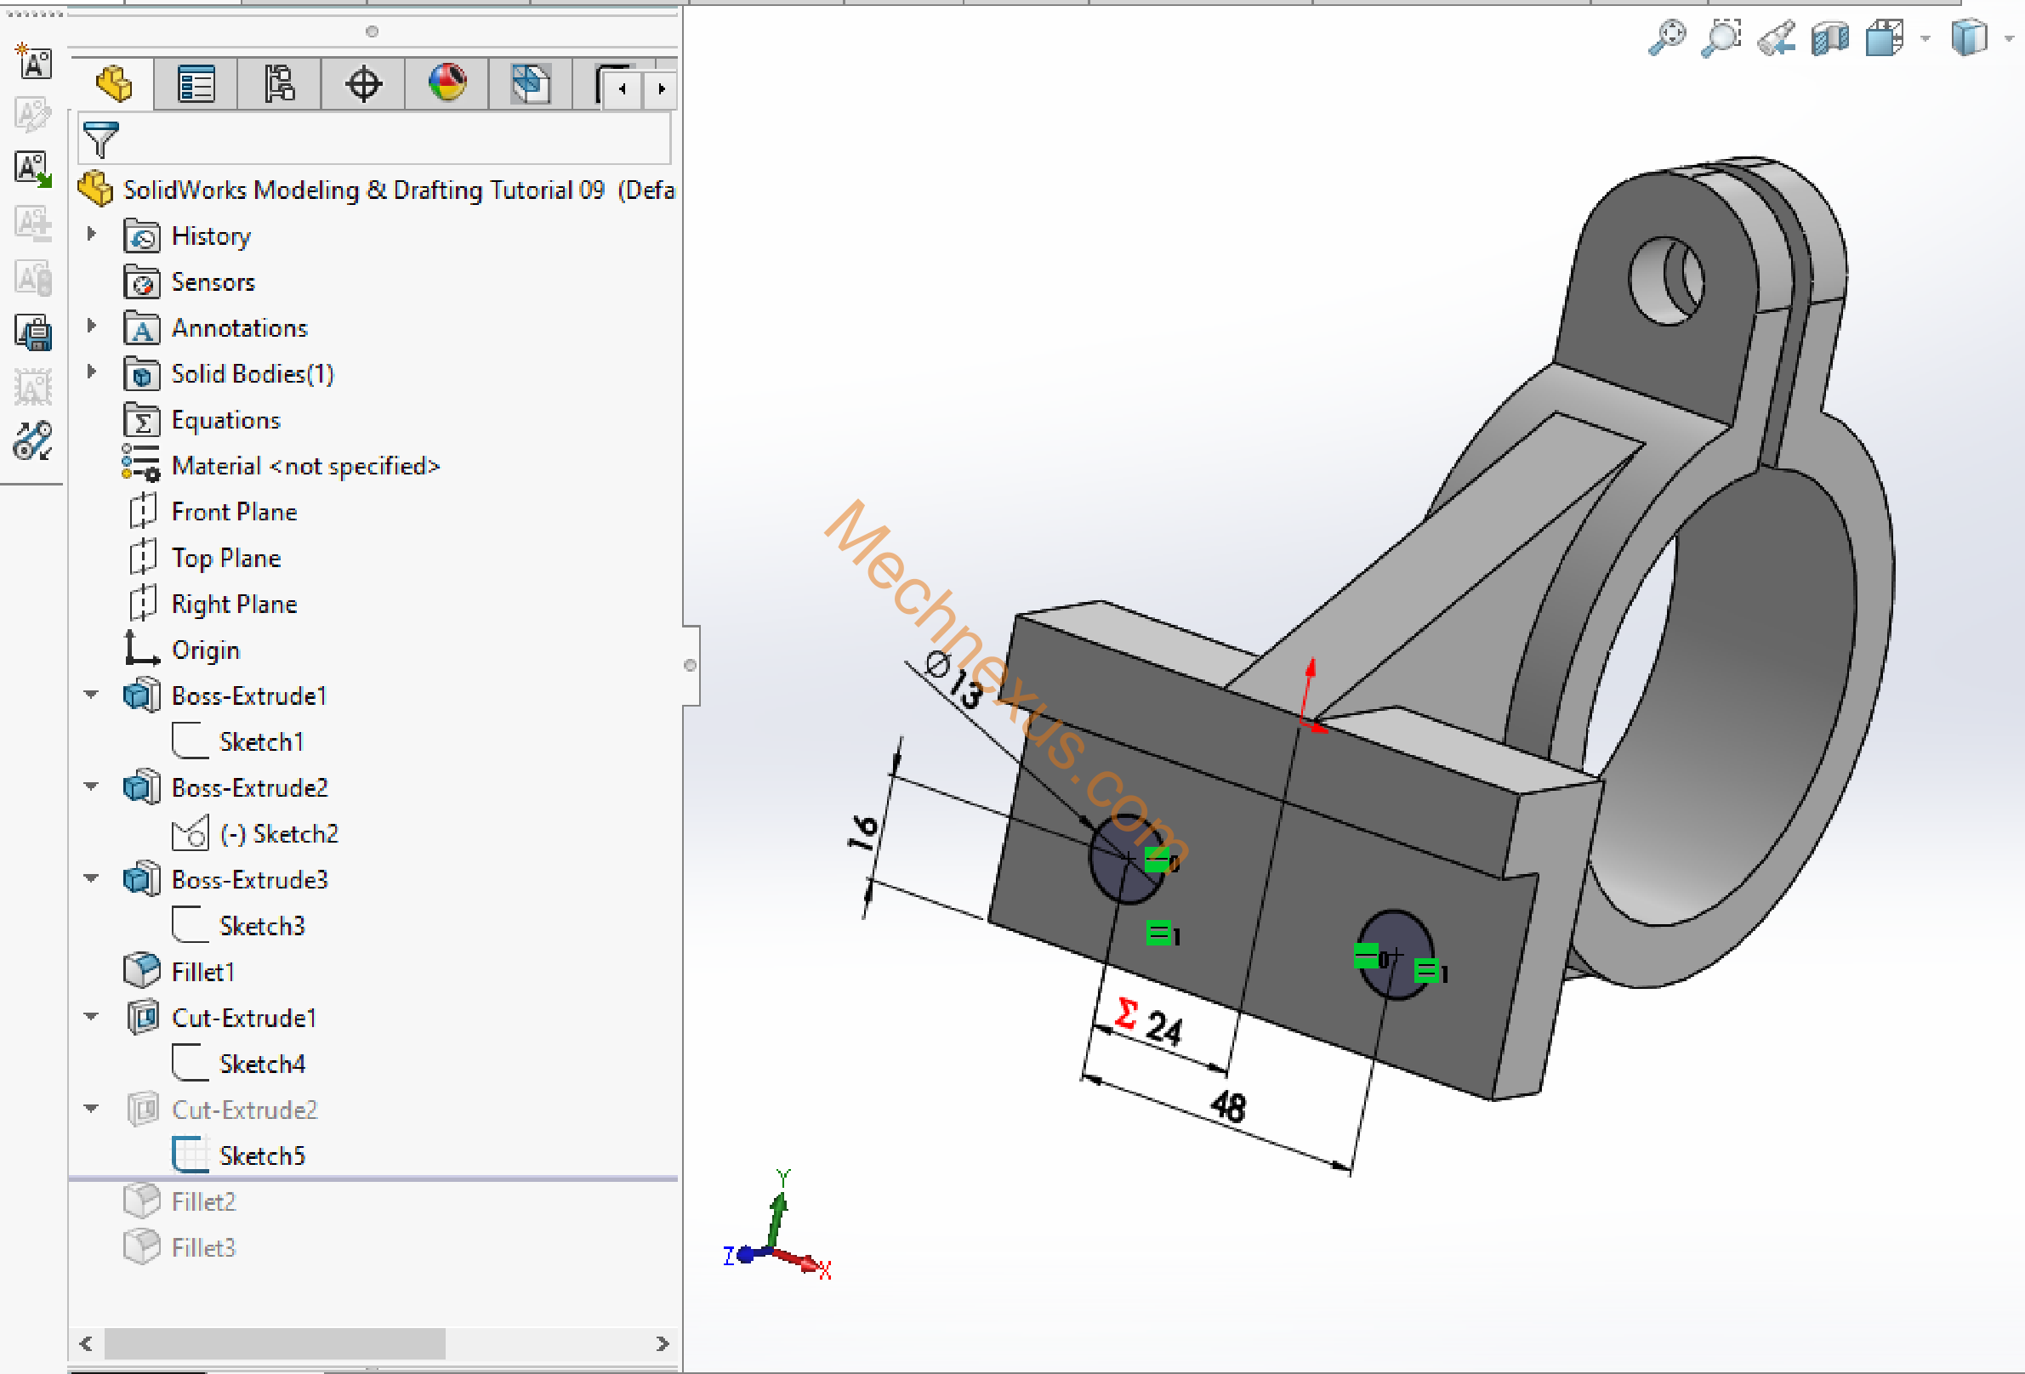Click the Section View icon

1830,38
